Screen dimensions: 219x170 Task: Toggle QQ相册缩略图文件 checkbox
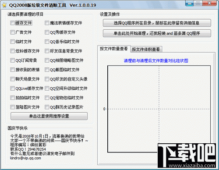47,60
